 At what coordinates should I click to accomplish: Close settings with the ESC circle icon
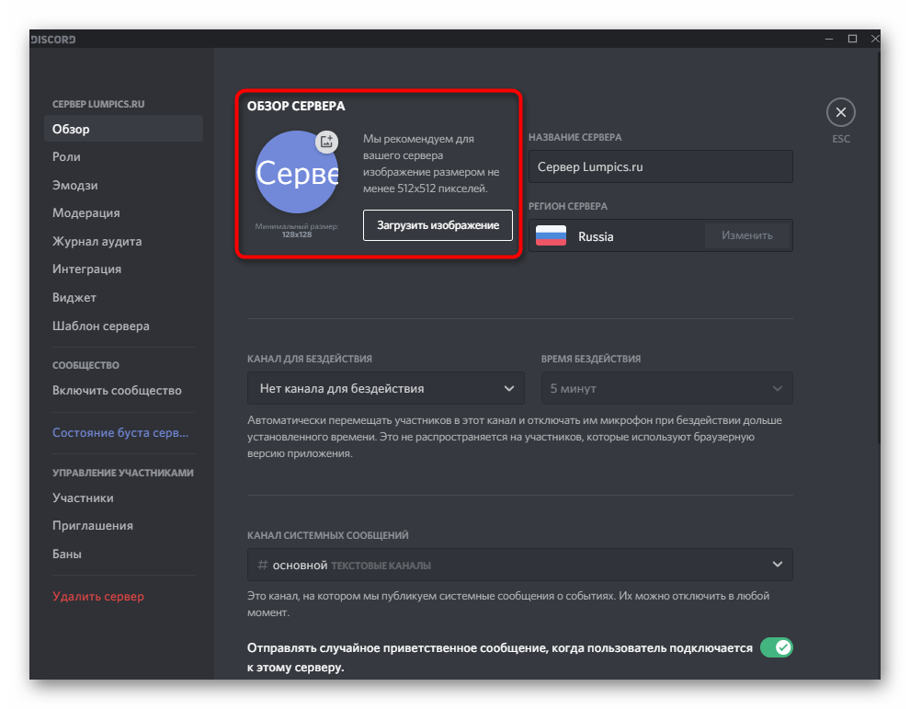[x=841, y=111]
